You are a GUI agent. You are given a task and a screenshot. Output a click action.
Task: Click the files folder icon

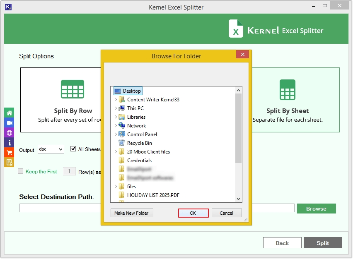coord(121,186)
